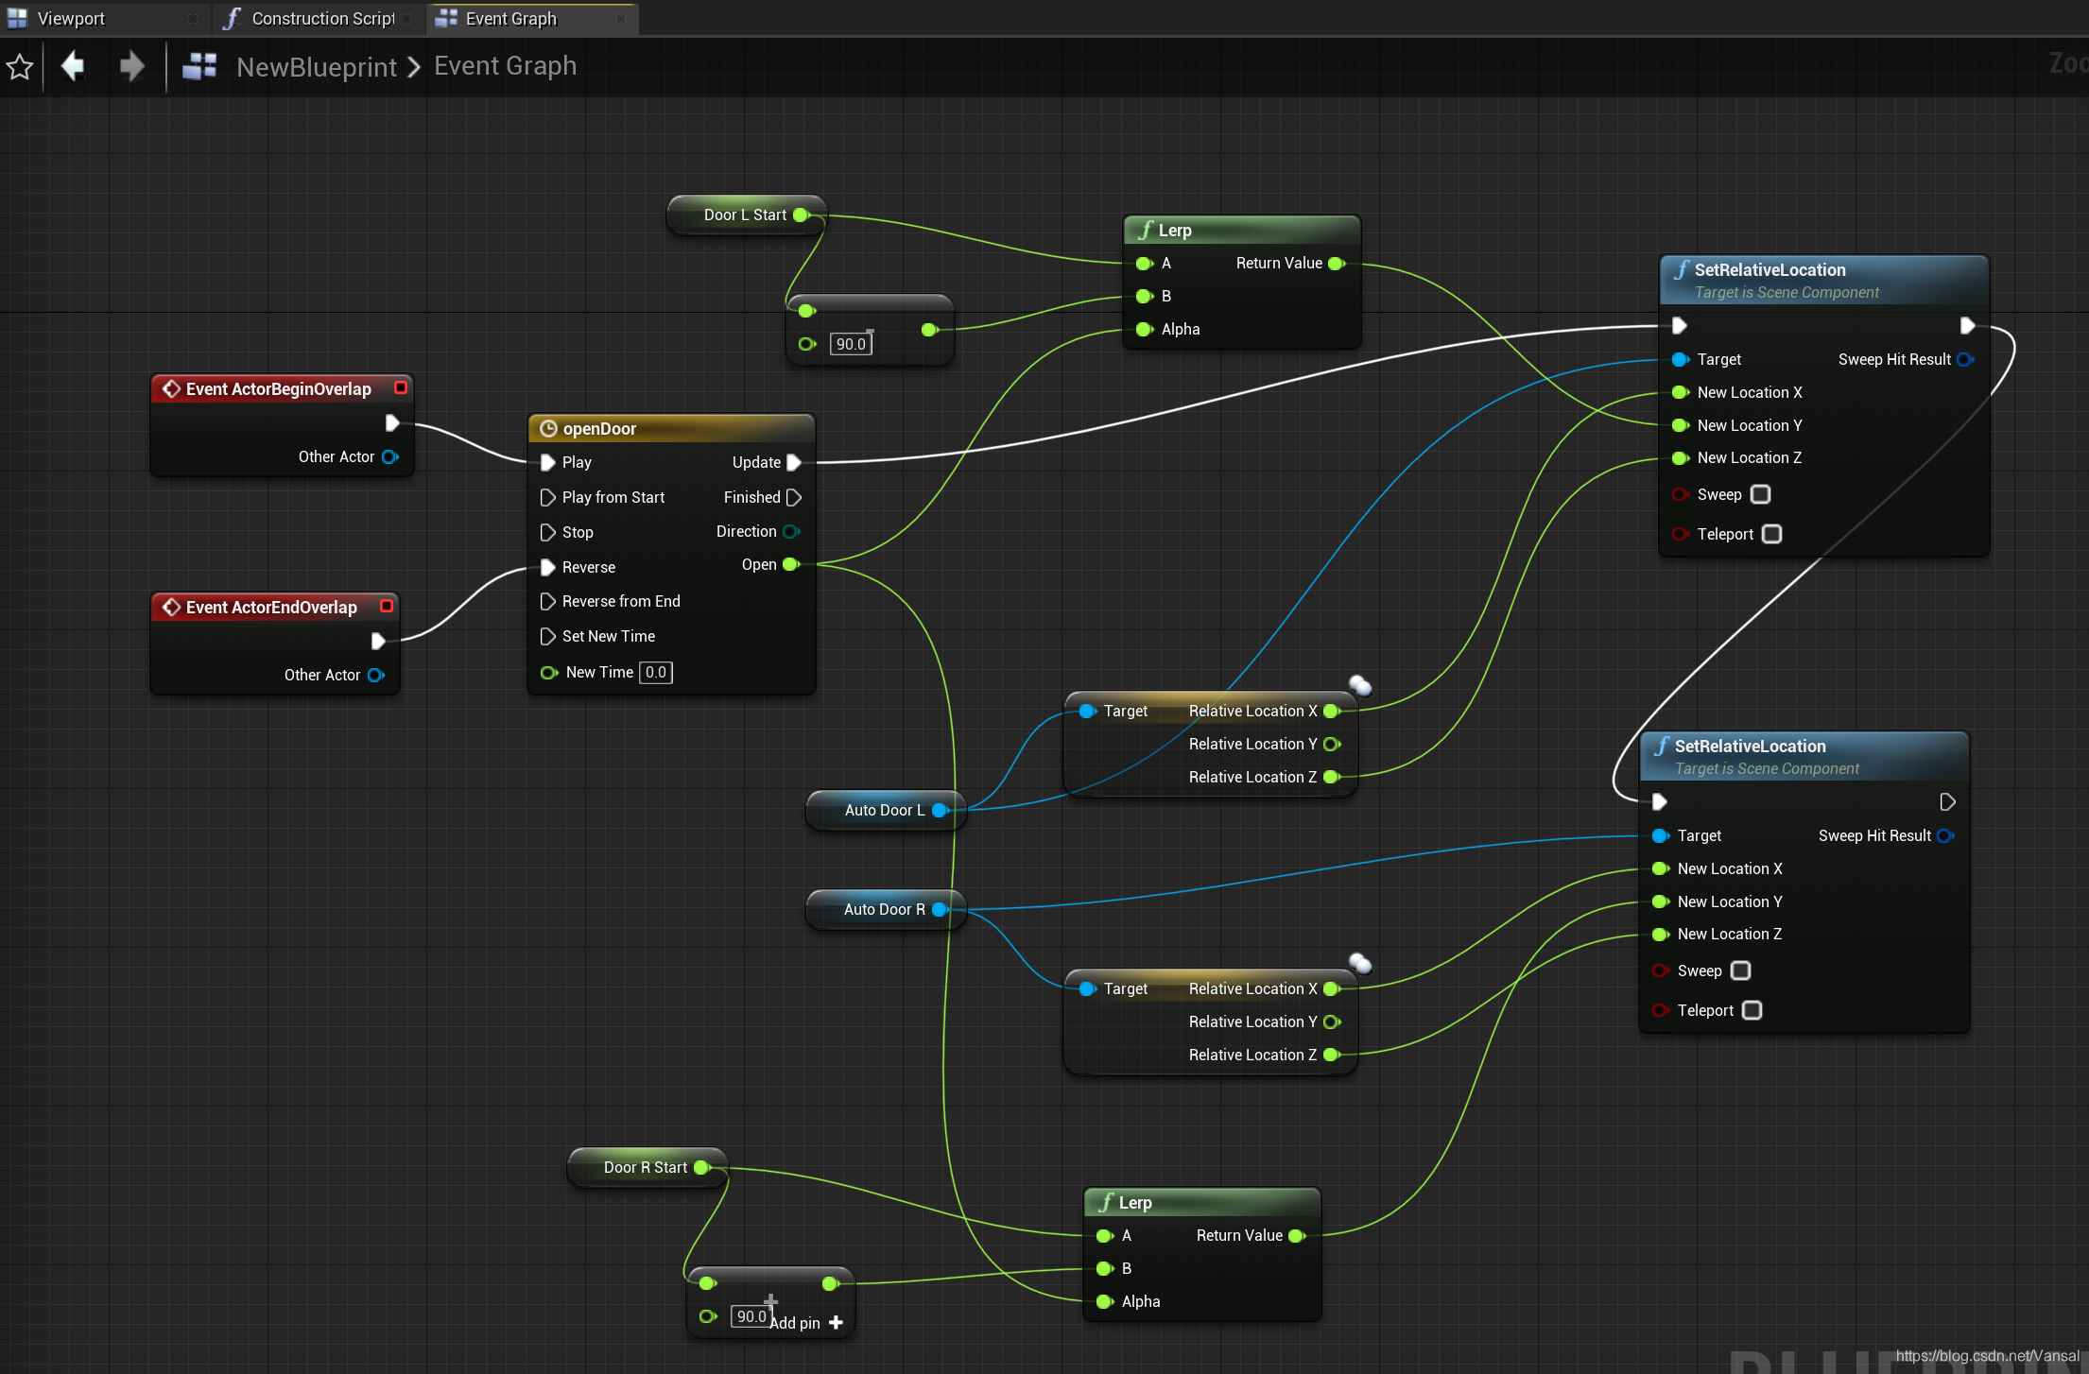The image size is (2089, 1374).
Task: Switch to the Viewport tab
Action: [71, 18]
